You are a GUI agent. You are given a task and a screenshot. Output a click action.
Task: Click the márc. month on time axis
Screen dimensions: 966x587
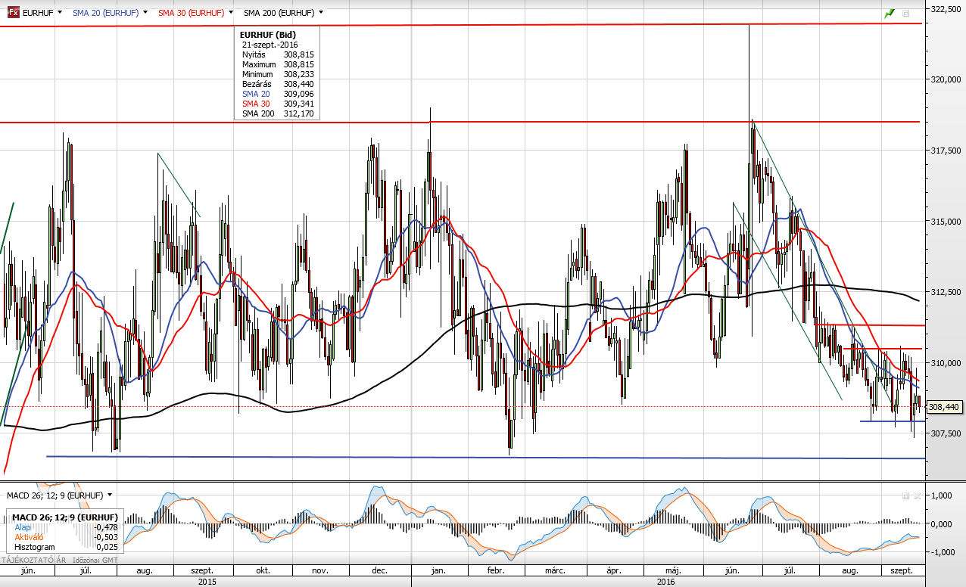[554, 570]
